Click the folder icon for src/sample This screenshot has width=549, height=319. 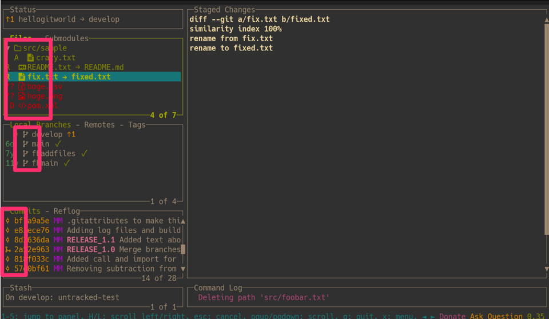pos(18,48)
